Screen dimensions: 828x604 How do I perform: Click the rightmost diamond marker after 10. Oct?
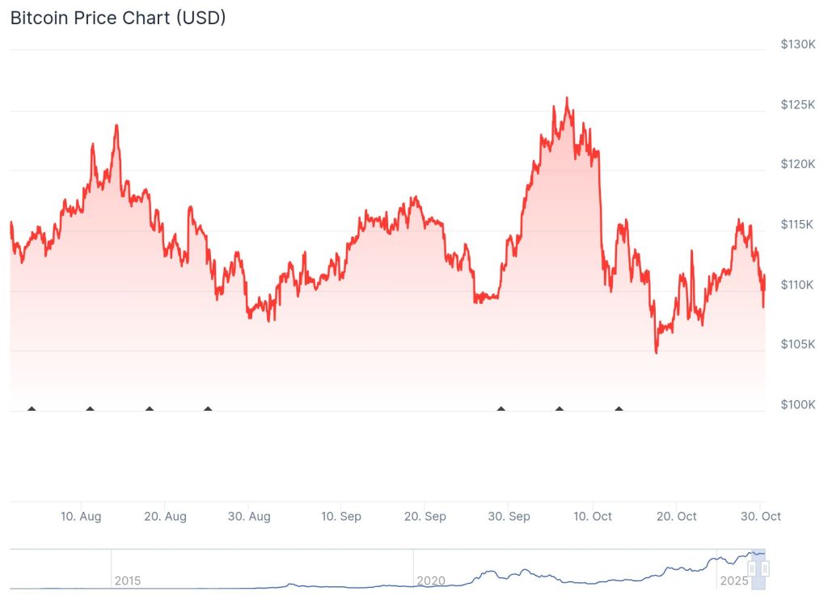point(619,409)
